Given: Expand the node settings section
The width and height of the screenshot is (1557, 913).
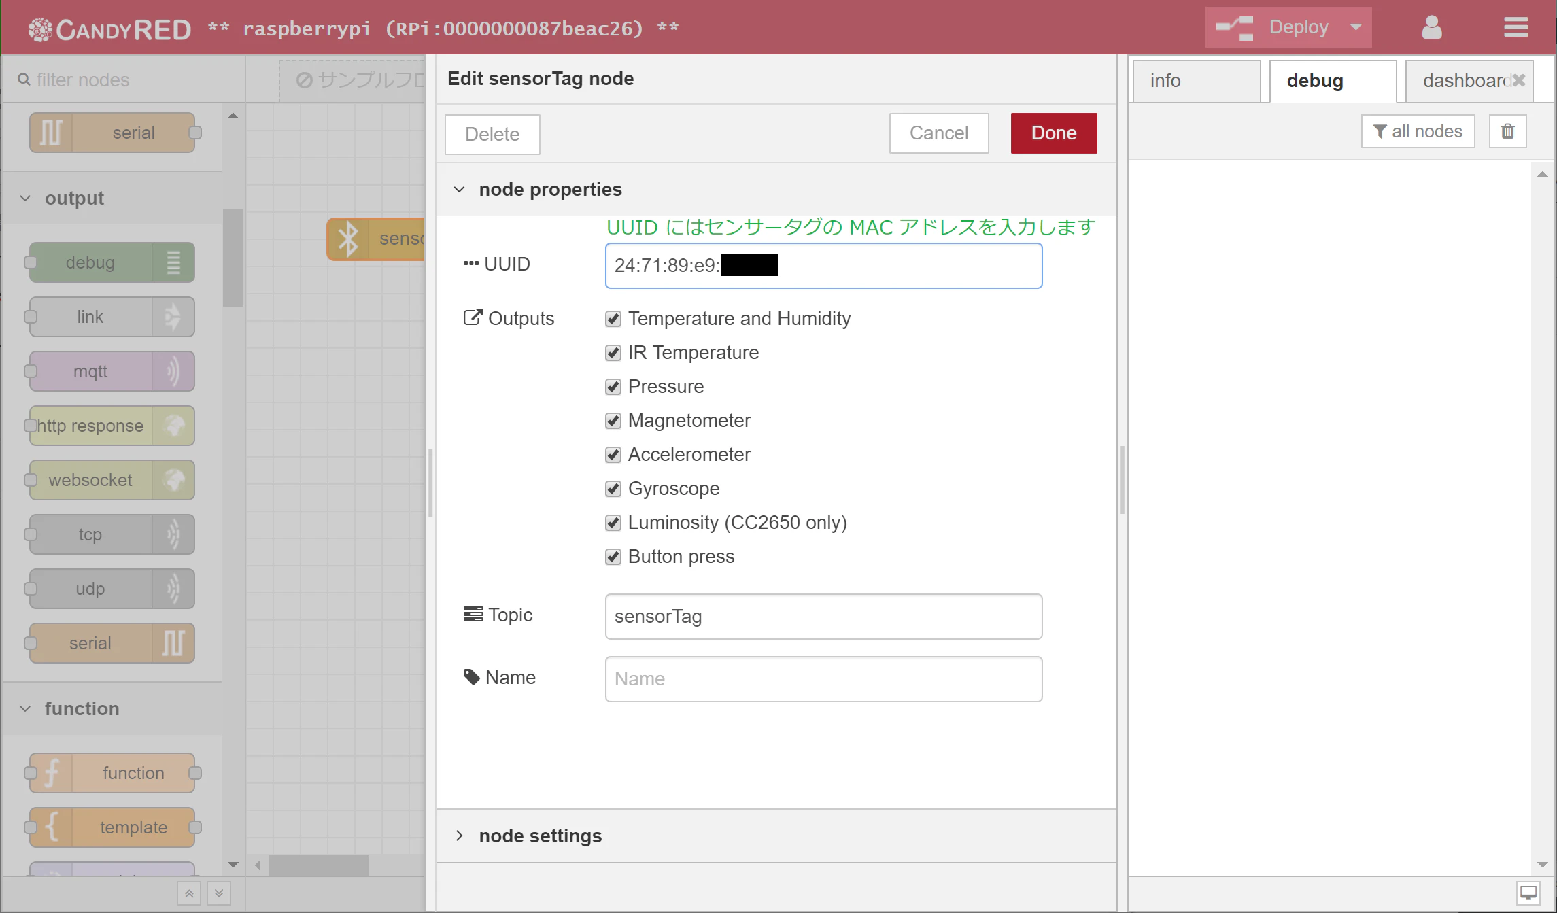Looking at the screenshot, I should click(x=776, y=836).
